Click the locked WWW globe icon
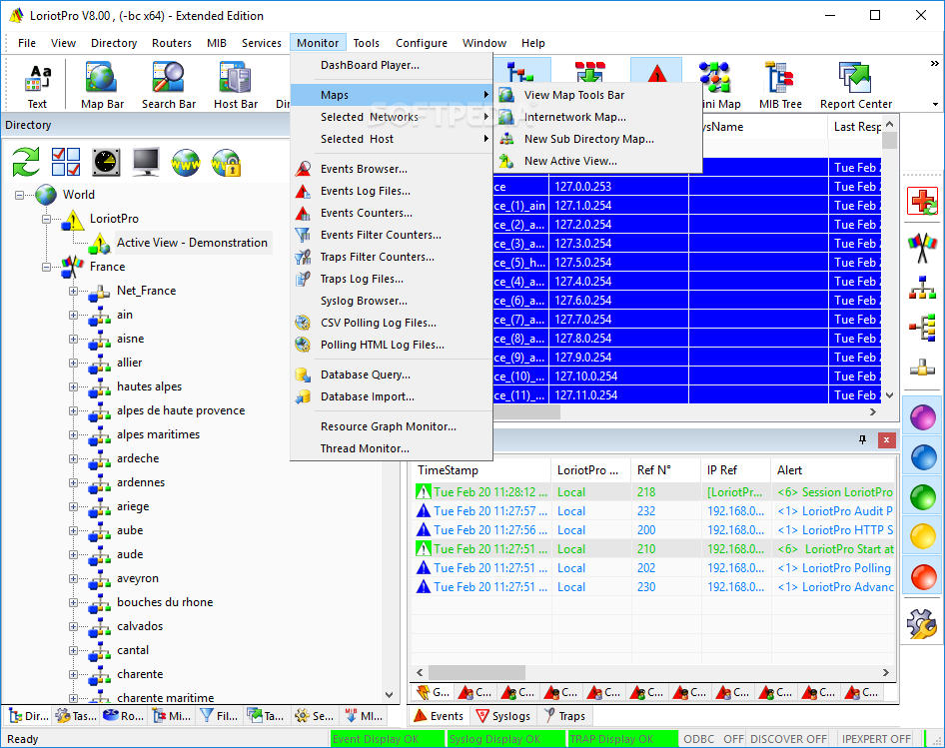Image resolution: width=945 pixels, height=748 pixels. point(227,162)
